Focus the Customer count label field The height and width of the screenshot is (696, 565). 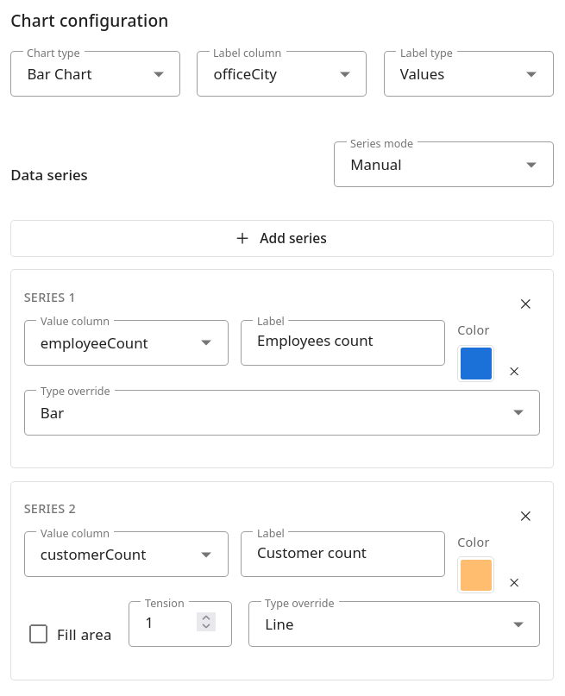coord(342,554)
